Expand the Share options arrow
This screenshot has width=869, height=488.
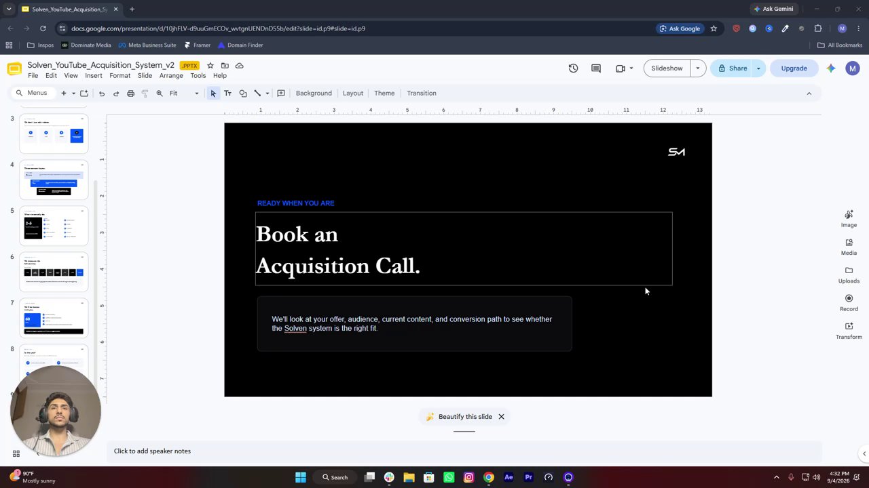coord(758,68)
